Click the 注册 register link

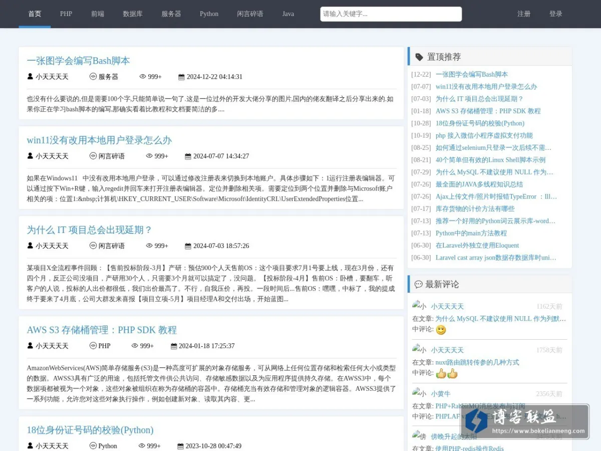524,14
